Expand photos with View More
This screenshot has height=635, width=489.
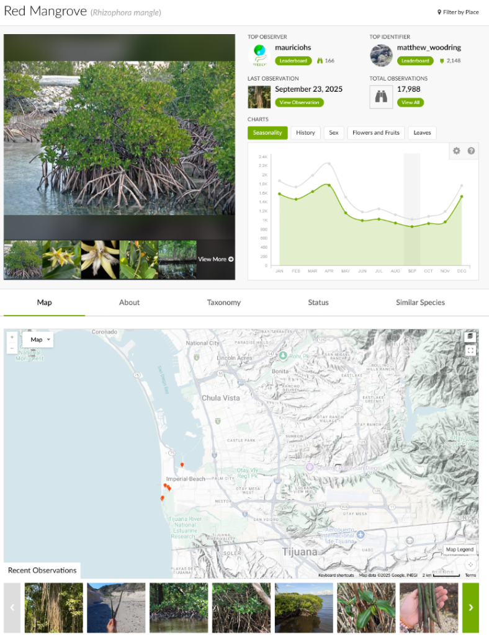tap(215, 259)
